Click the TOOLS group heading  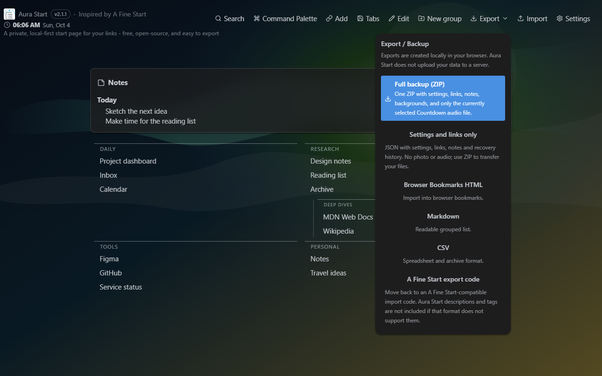point(109,247)
